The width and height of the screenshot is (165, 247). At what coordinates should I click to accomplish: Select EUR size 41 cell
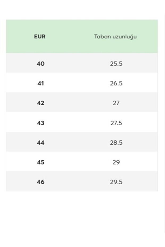tap(41, 83)
